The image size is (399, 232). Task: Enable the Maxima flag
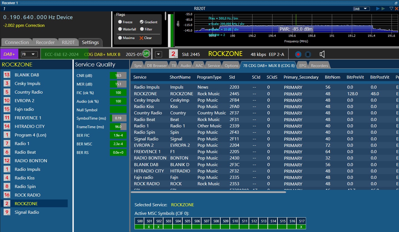(120, 38)
